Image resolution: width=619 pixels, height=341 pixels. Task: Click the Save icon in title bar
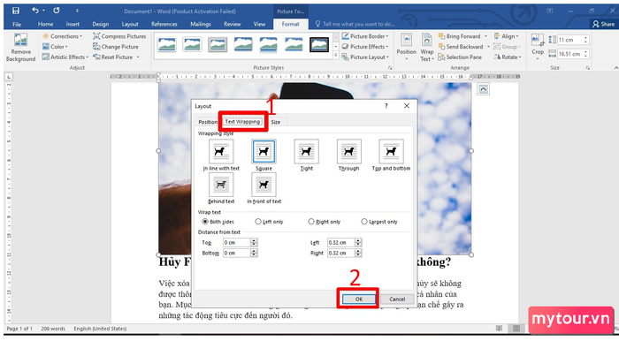[x=16, y=11]
